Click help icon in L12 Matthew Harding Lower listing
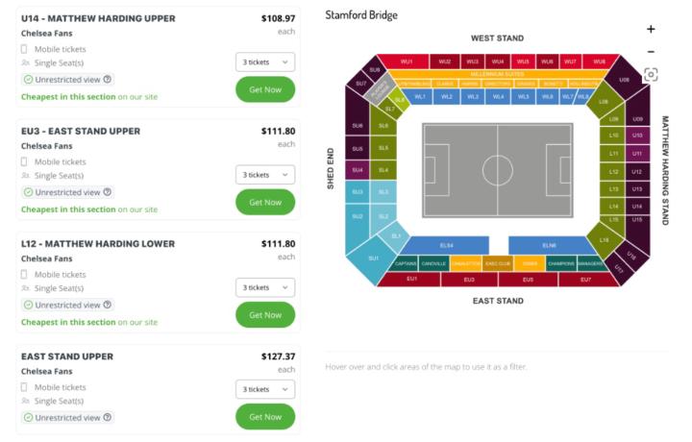 (x=108, y=305)
